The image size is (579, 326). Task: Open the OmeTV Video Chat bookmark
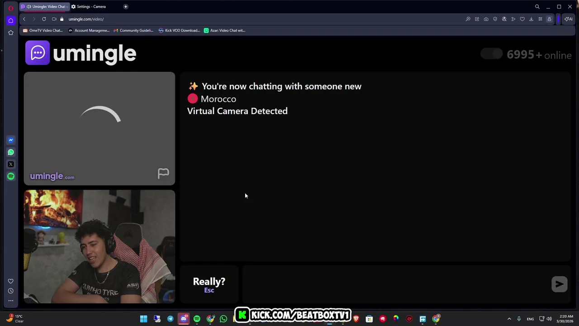(43, 30)
